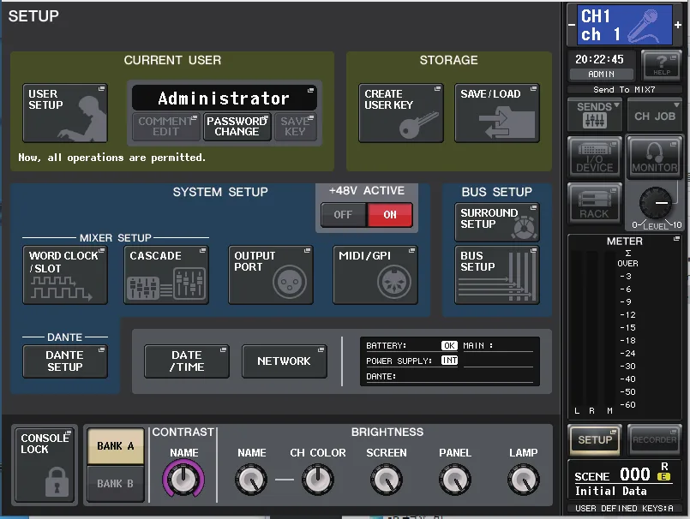Open the Dante Setup window
The image size is (690, 519).
pyautogui.click(x=65, y=361)
